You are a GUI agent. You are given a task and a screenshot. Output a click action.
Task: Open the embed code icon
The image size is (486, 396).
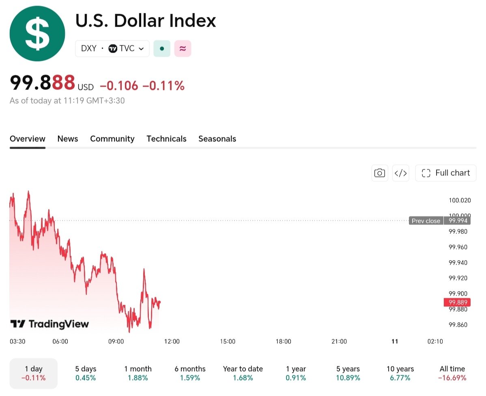[400, 173]
